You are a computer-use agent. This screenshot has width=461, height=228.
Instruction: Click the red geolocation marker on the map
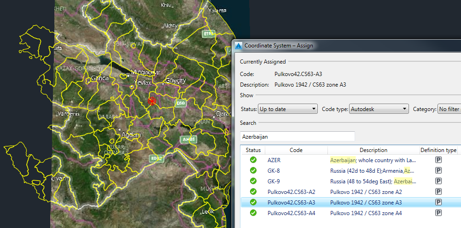tap(152, 101)
